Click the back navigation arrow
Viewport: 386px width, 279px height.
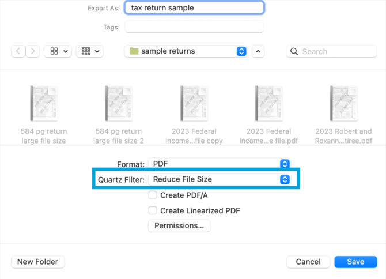18,51
